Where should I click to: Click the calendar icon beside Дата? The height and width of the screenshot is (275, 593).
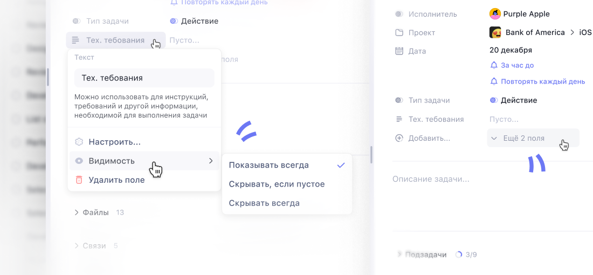pos(399,51)
